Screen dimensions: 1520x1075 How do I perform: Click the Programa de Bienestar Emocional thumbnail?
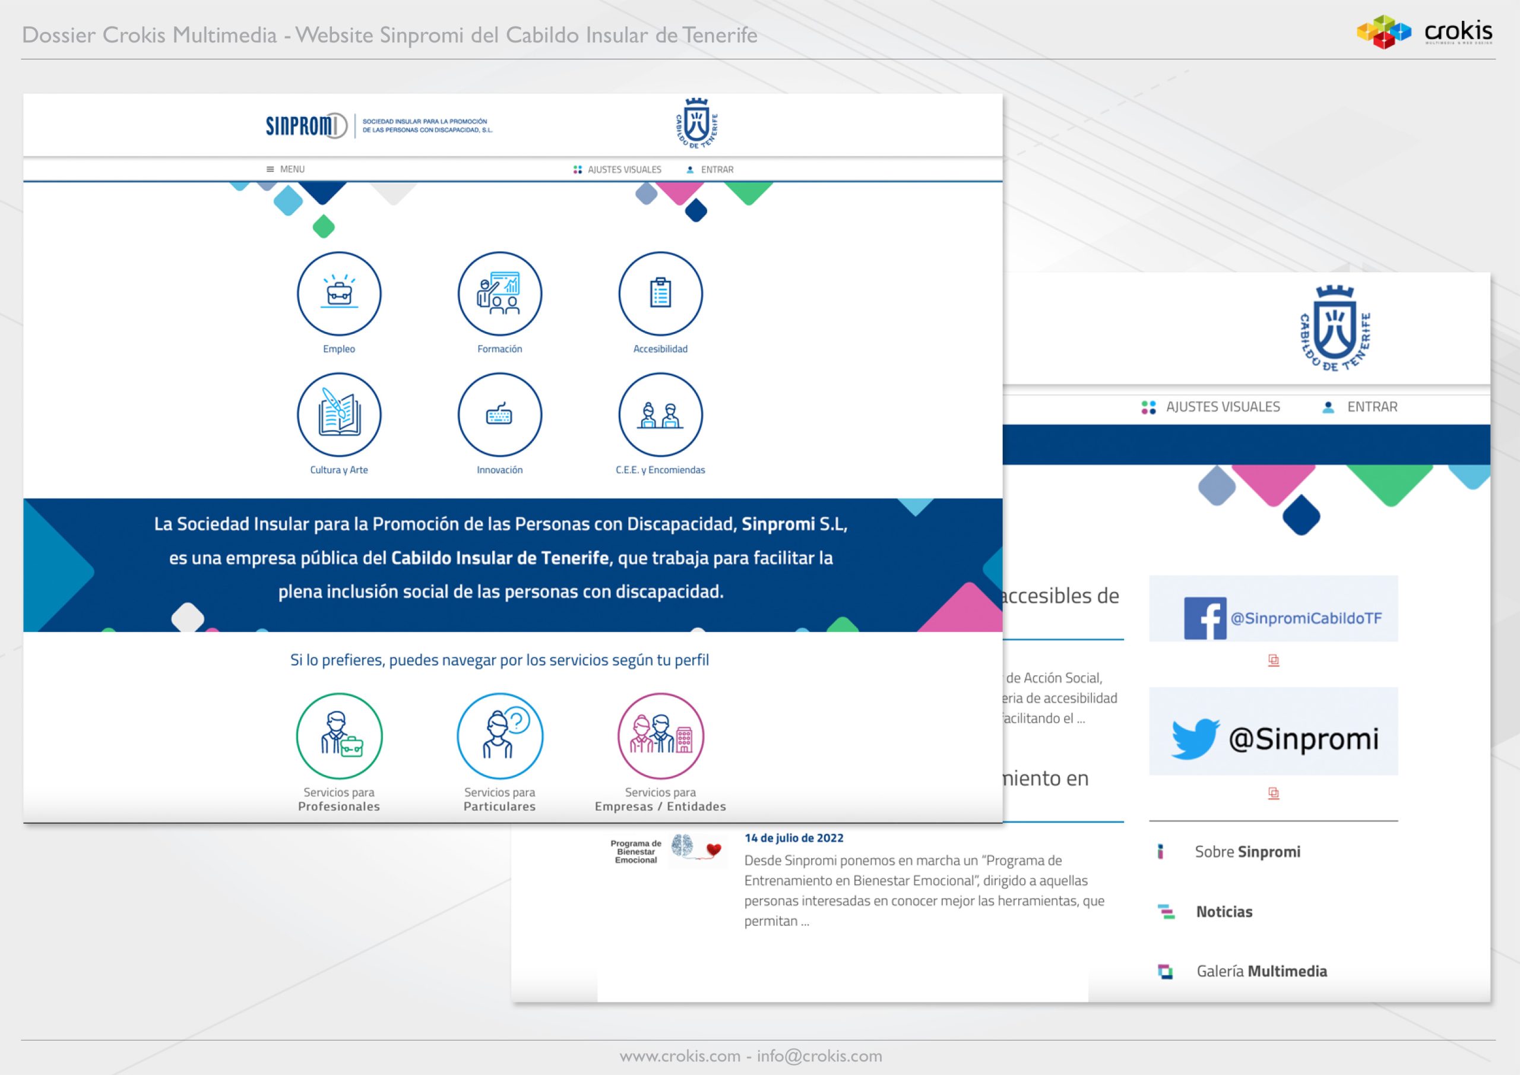click(x=668, y=851)
